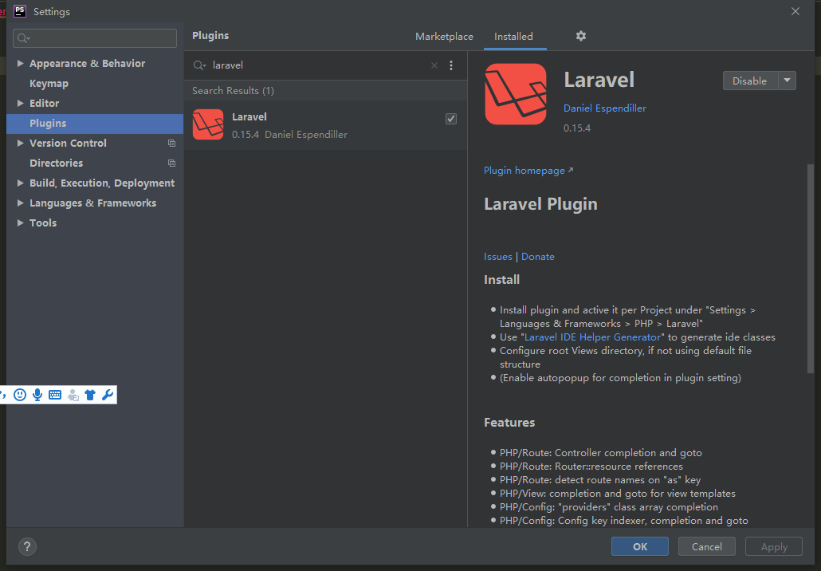Focus the plugin search field containing laravel
This screenshot has width=821, height=571.
coord(320,65)
